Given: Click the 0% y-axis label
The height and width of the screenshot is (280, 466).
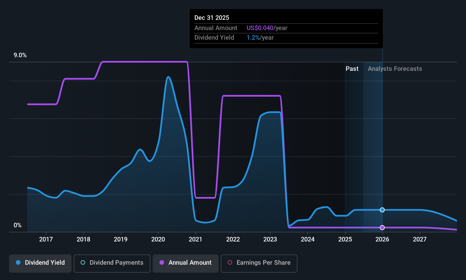Looking at the screenshot, I should (x=18, y=225).
